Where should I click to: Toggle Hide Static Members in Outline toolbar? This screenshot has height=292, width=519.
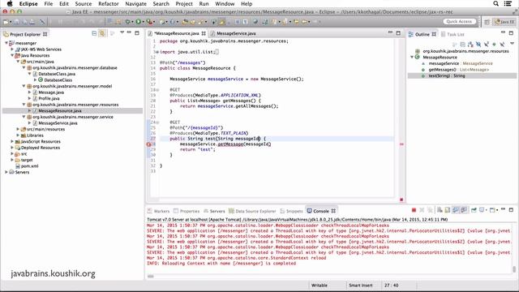pos(487,45)
